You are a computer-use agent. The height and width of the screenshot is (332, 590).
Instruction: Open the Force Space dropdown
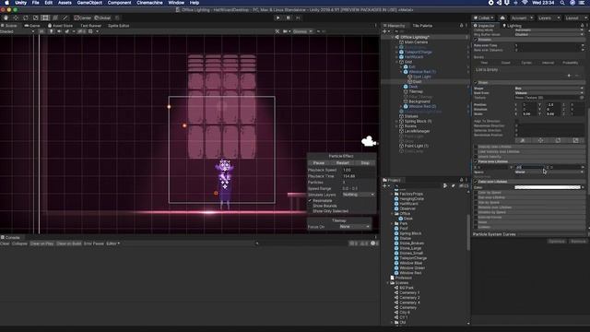click(x=549, y=172)
